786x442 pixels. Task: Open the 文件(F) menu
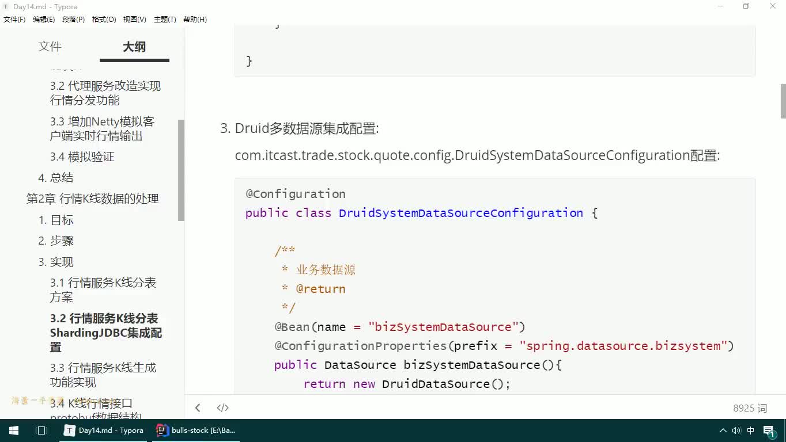(14, 20)
